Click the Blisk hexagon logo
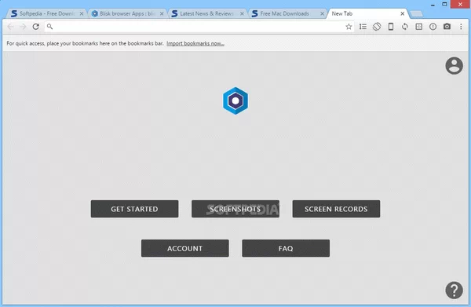 coord(235,101)
